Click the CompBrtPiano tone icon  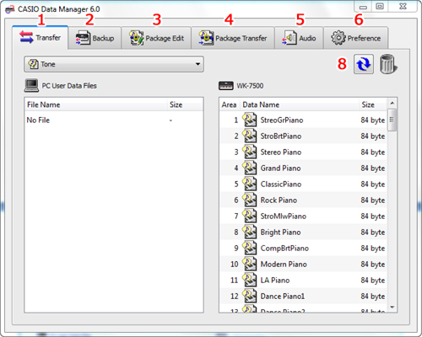pos(250,248)
